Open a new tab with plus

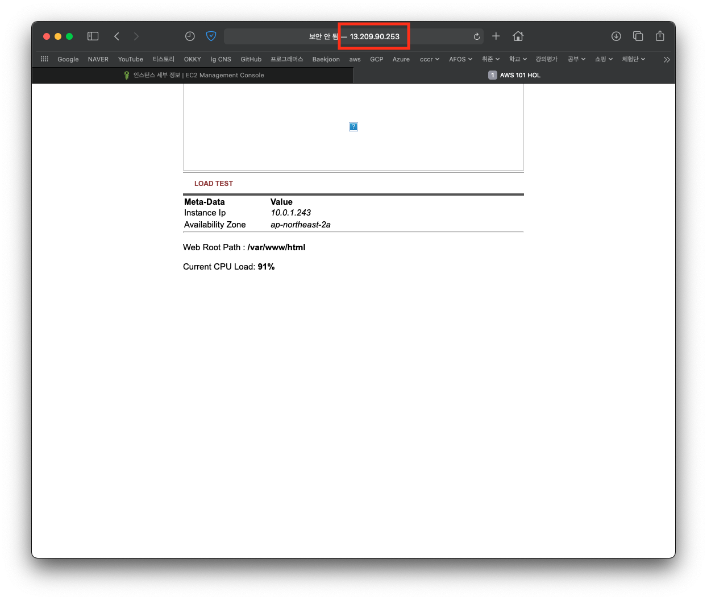point(496,36)
